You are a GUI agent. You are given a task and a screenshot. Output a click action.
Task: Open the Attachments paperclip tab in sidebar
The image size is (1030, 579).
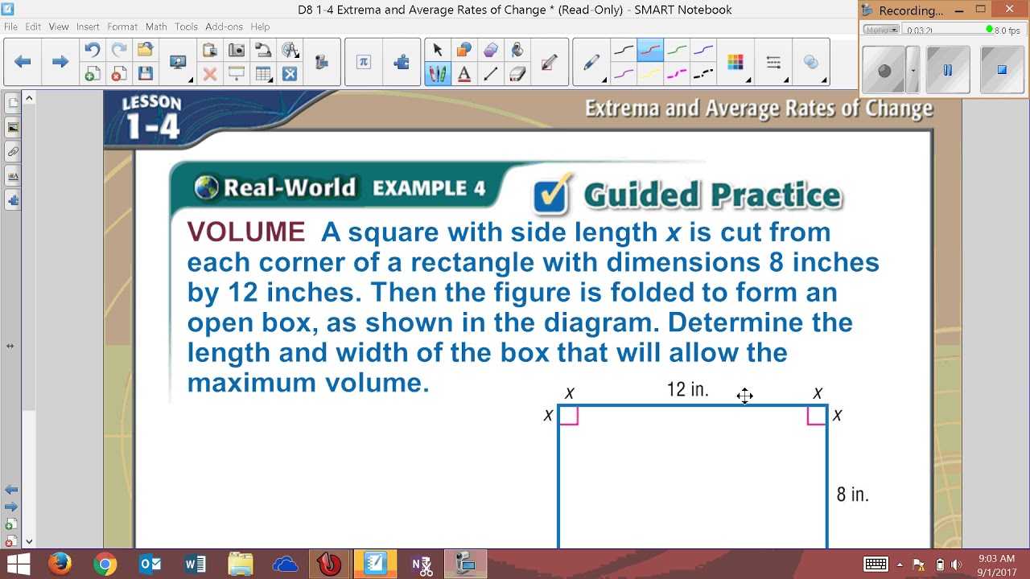point(13,151)
